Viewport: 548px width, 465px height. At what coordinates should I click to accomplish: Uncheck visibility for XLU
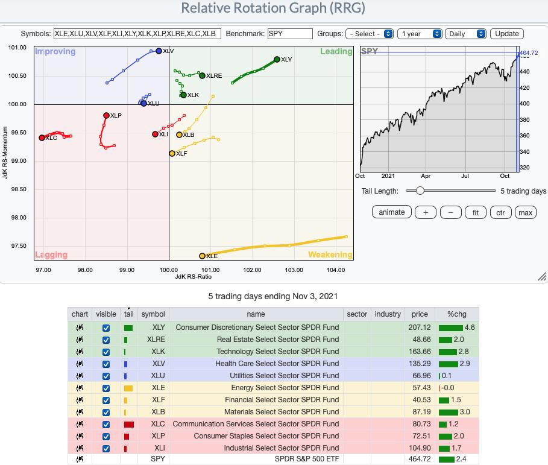click(106, 376)
